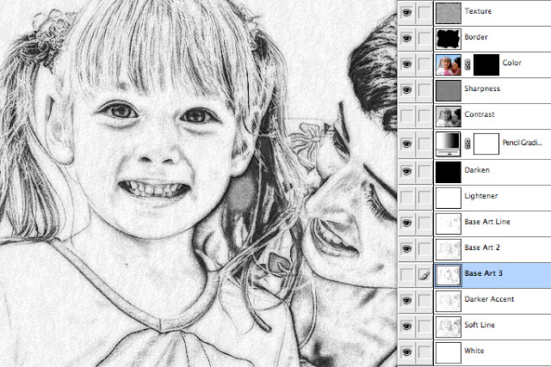Click the Lightener layer white thumbnail
The image size is (551, 367).
pyautogui.click(x=449, y=198)
